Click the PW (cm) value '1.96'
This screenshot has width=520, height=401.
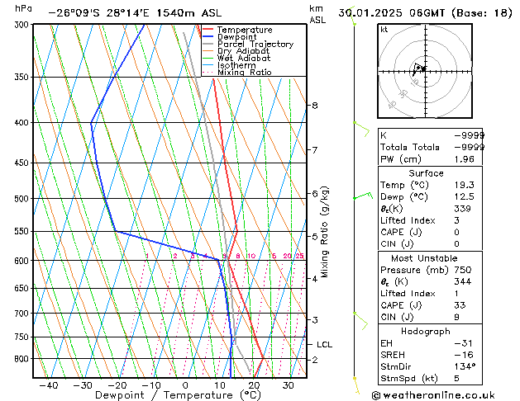[464, 159]
